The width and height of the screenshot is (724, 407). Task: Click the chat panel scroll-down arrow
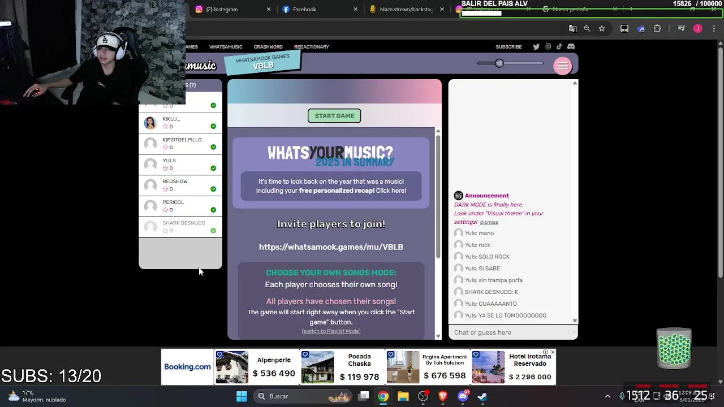click(575, 321)
